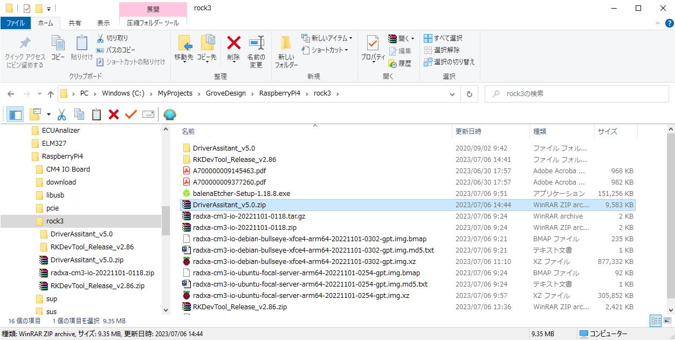
Task: Select CM4 IO Board in tree
Action: [68, 169]
